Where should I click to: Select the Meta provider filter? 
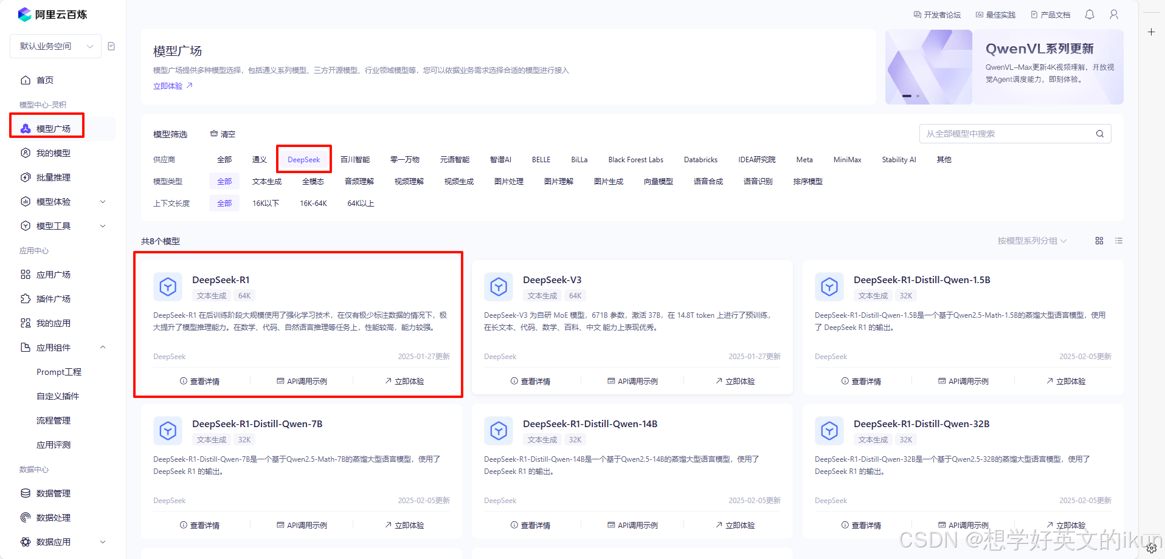click(x=804, y=160)
